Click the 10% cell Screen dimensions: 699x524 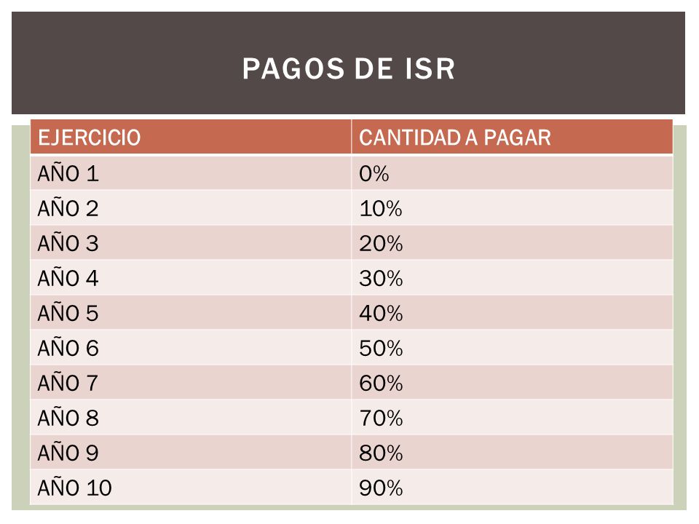click(512, 208)
